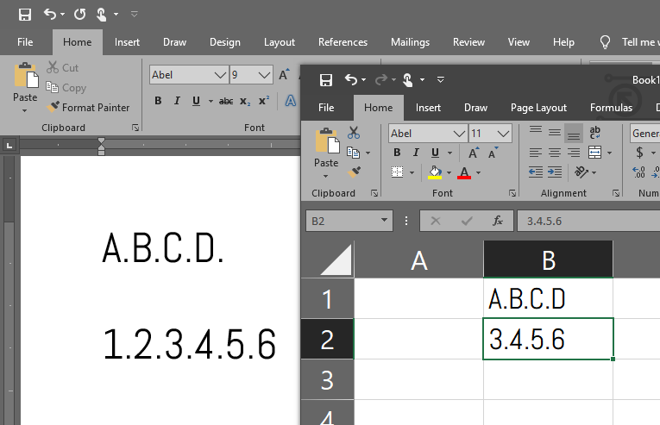The height and width of the screenshot is (425, 660).
Task: Open Excel's File tab
Action: [326, 108]
